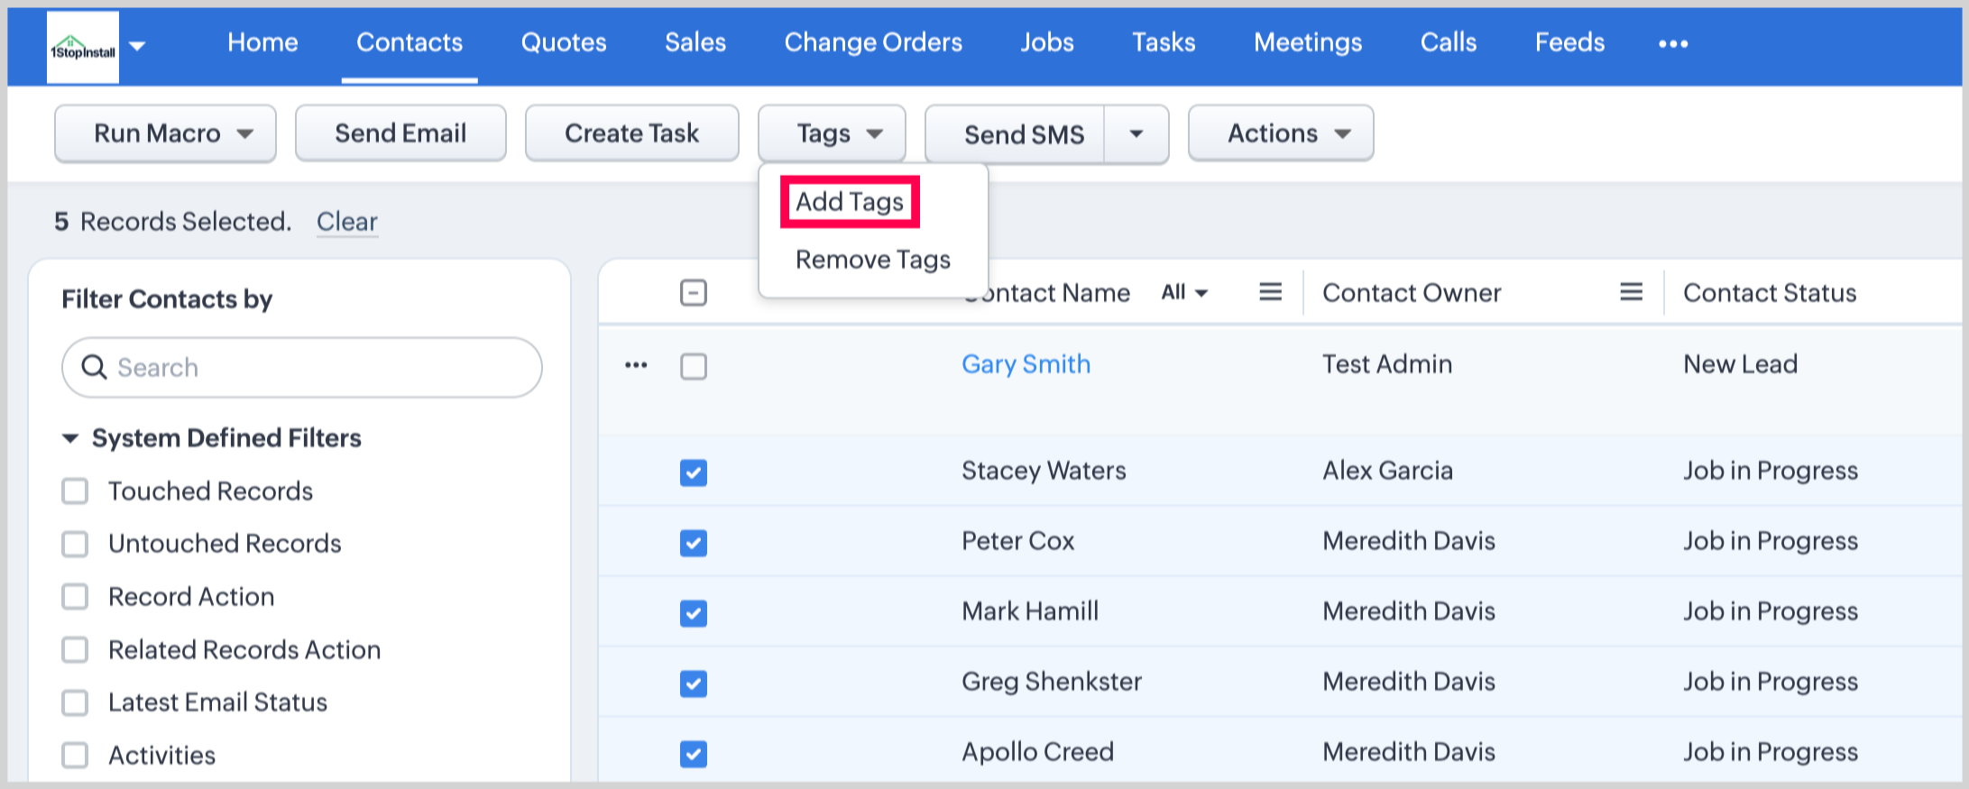Open the more modules ellipsis menu

(x=1672, y=43)
